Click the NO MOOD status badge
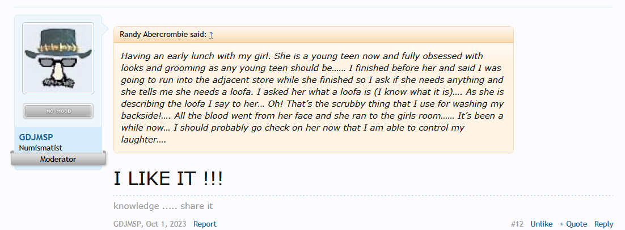625x230 pixels. (58, 111)
